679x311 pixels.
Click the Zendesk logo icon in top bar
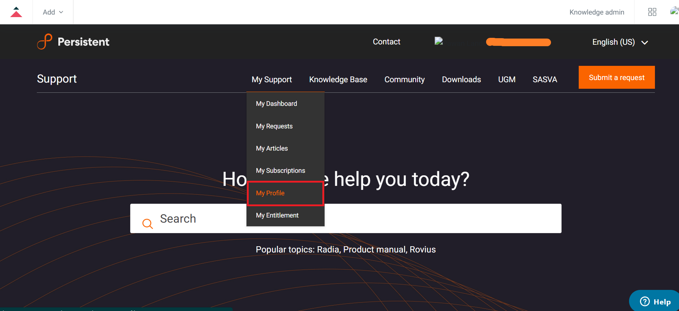(x=16, y=12)
